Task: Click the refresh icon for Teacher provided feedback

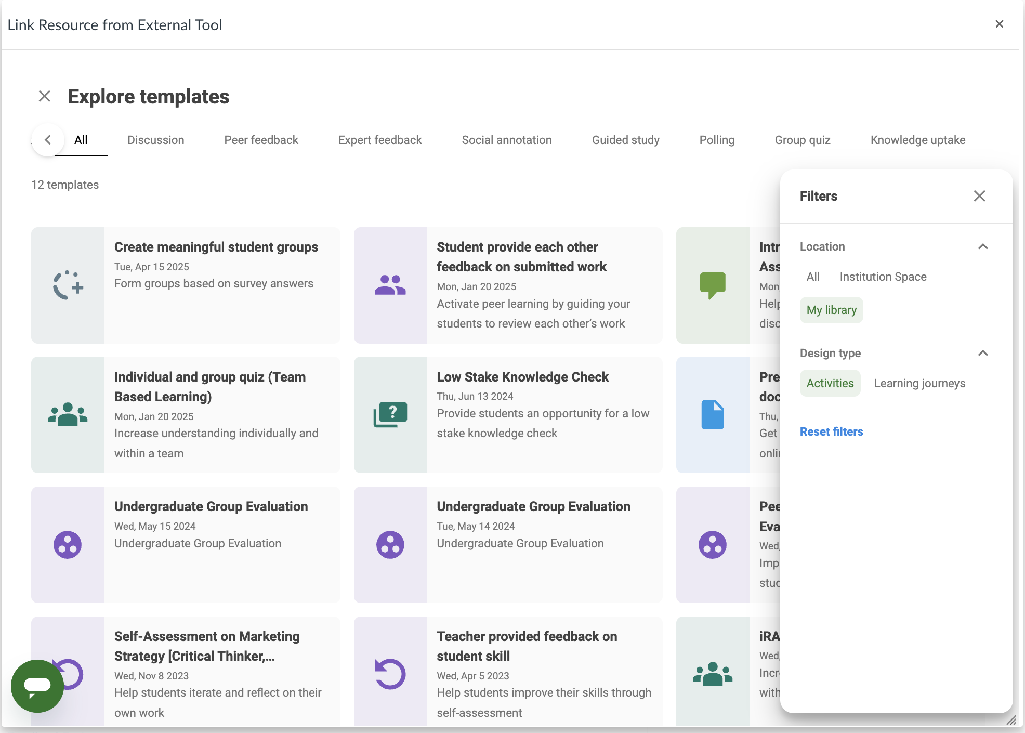Action: tap(390, 674)
